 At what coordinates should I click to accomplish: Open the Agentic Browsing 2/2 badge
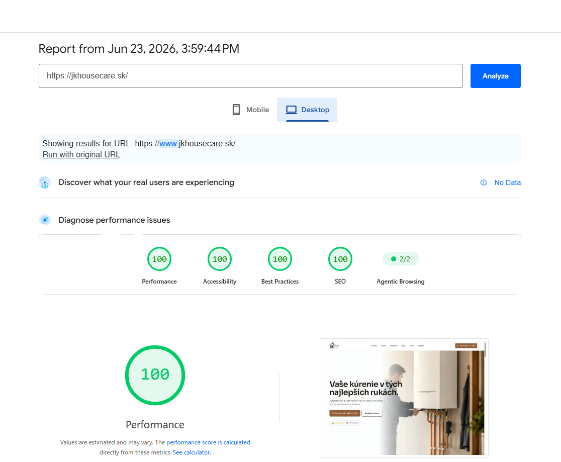point(400,259)
